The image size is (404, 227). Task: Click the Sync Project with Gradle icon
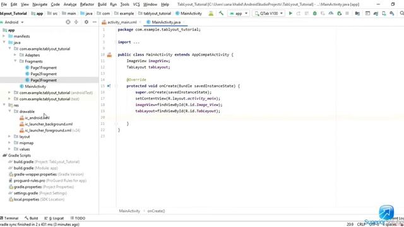[376, 13]
